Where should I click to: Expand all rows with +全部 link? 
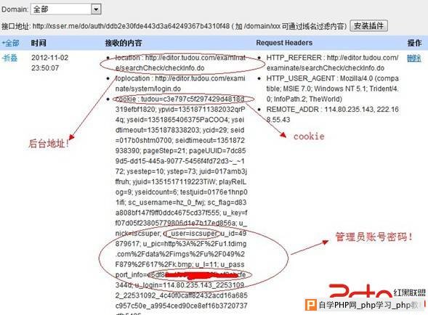point(10,43)
